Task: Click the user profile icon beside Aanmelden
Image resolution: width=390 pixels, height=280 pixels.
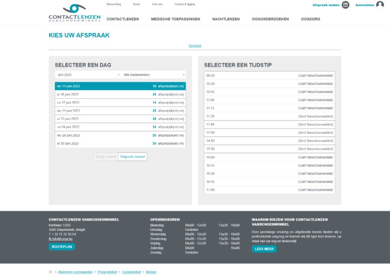Action: pyautogui.click(x=380, y=5)
